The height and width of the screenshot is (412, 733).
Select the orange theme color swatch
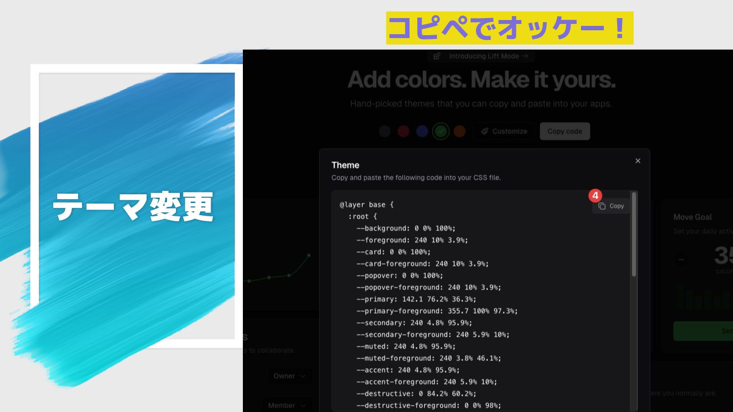point(459,131)
